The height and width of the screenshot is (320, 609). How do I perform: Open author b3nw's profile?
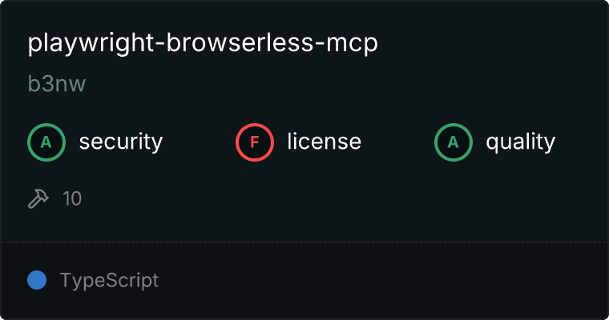click(57, 84)
